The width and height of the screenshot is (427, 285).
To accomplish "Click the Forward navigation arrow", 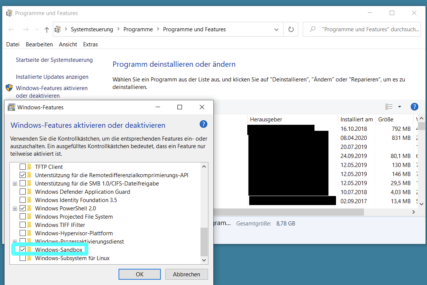I will (x=26, y=29).
